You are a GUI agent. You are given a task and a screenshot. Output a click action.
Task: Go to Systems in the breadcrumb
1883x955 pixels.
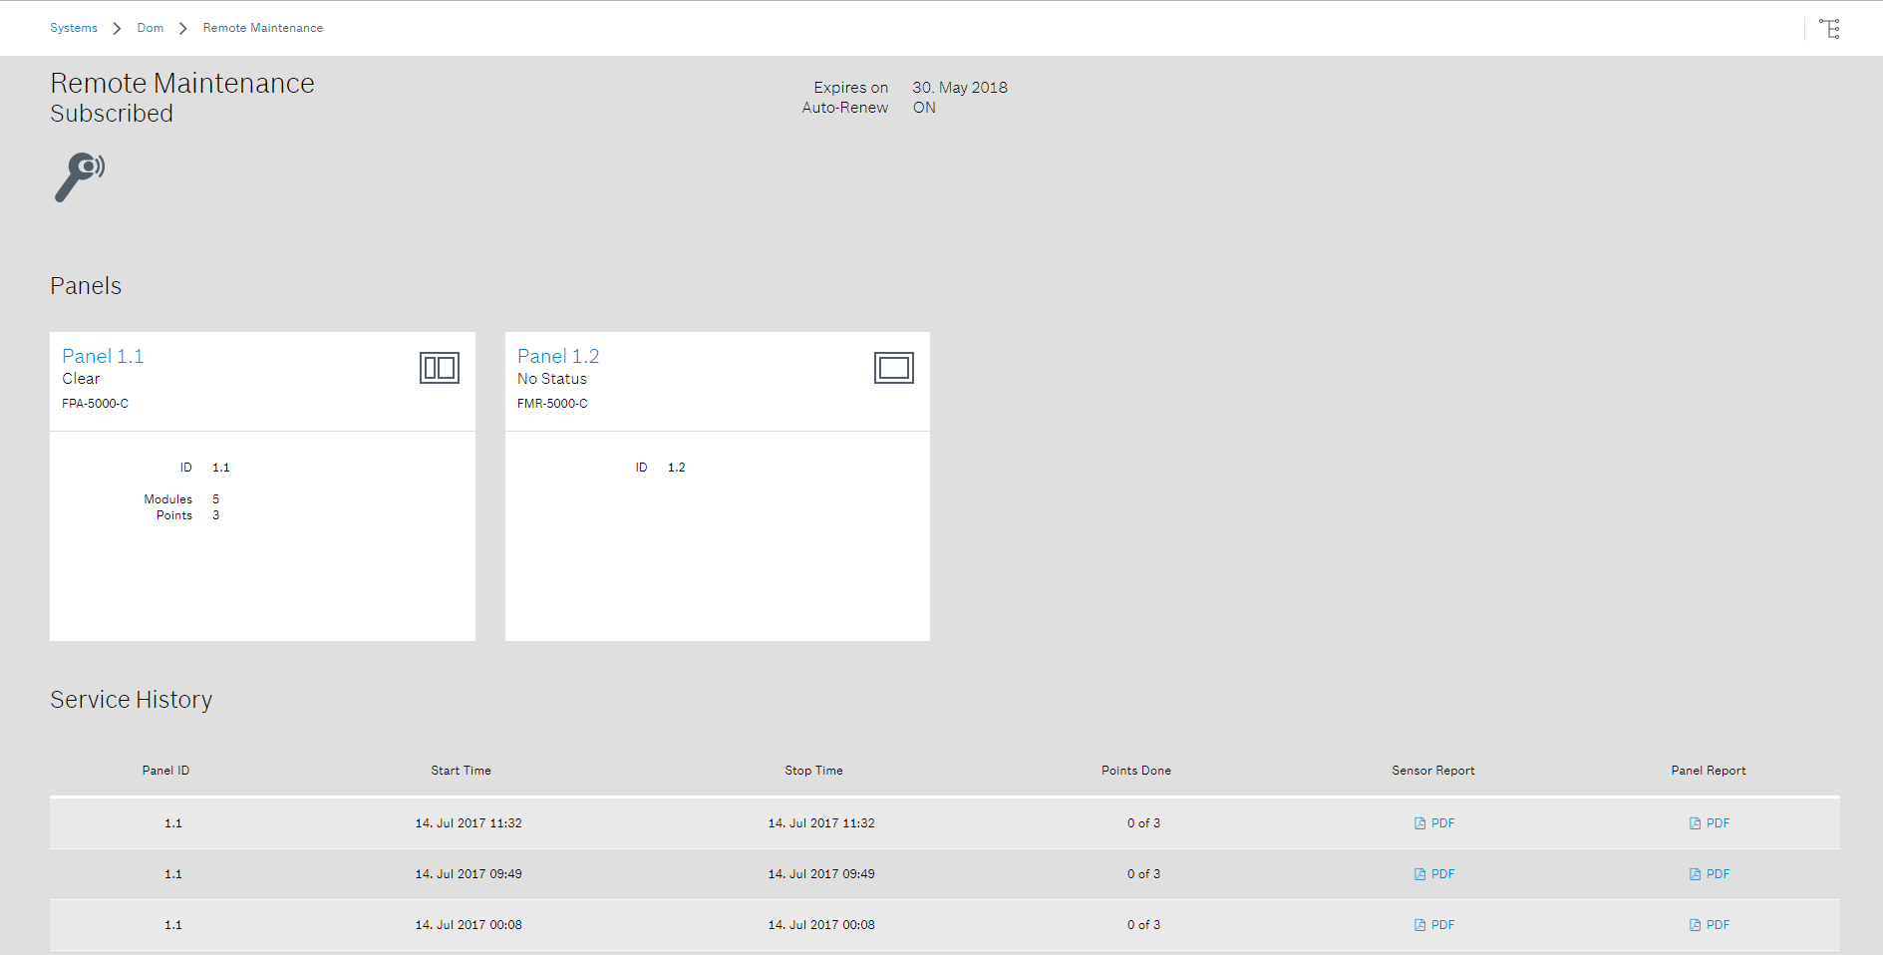[74, 28]
